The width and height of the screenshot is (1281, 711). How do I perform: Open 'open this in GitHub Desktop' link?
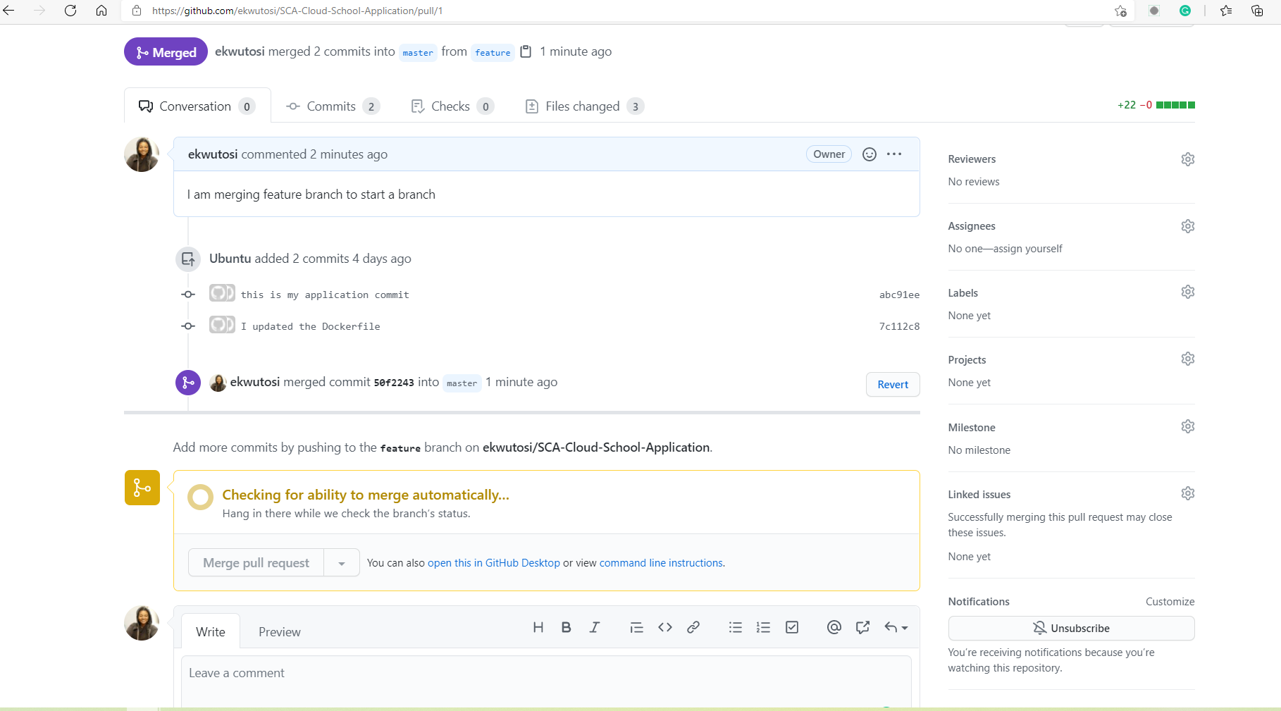pos(494,563)
